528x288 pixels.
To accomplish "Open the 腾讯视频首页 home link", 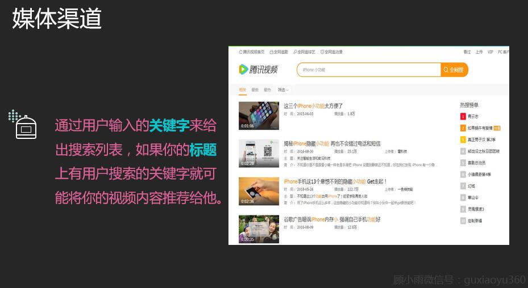I will coord(252,52).
